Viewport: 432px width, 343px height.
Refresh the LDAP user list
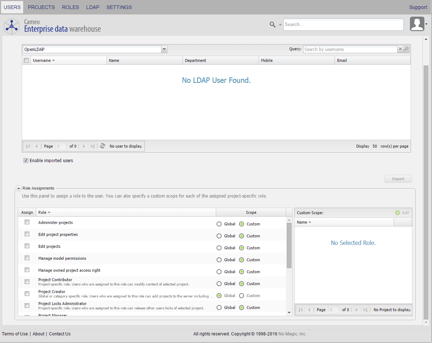pyautogui.click(x=102, y=146)
